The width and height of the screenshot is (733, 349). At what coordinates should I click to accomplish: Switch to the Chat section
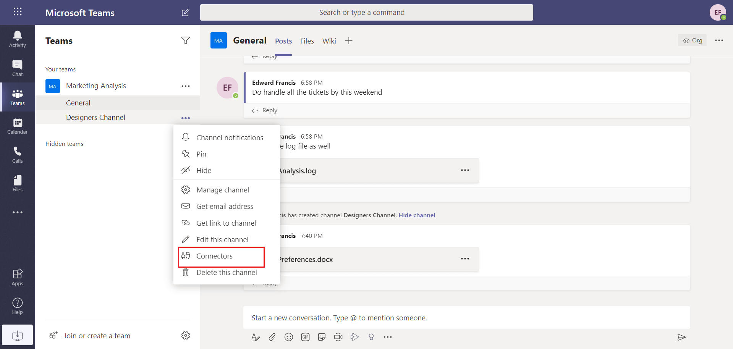(x=17, y=68)
